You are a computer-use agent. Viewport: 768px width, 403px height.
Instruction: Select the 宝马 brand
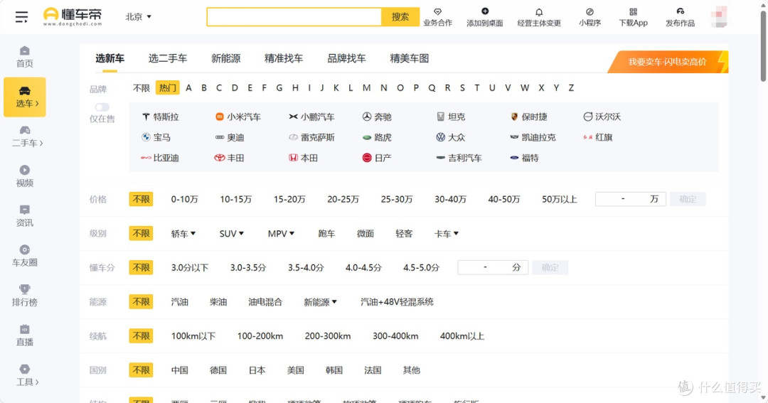coord(156,137)
